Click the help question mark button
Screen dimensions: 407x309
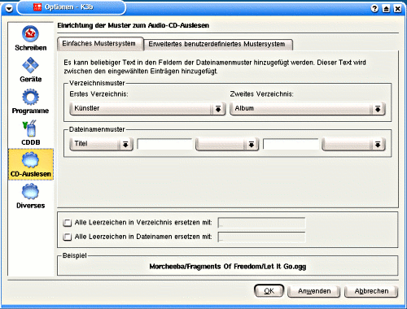(x=374, y=8)
